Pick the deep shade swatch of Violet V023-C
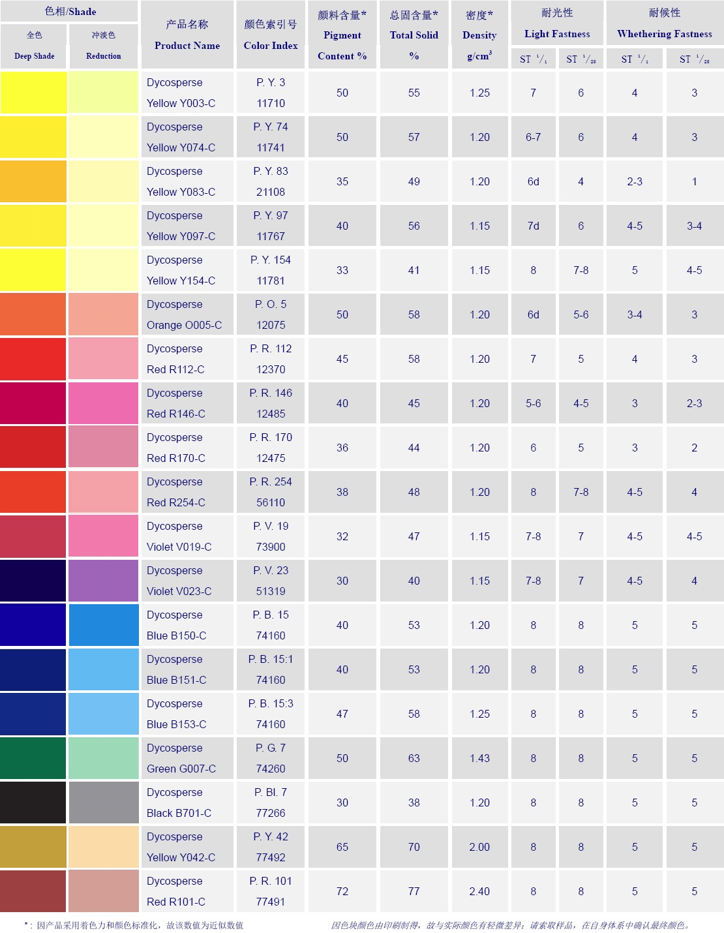The width and height of the screenshot is (724, 933). click(x=33, y=581)
